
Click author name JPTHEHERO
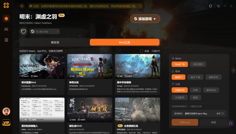[x=74, y=86]
